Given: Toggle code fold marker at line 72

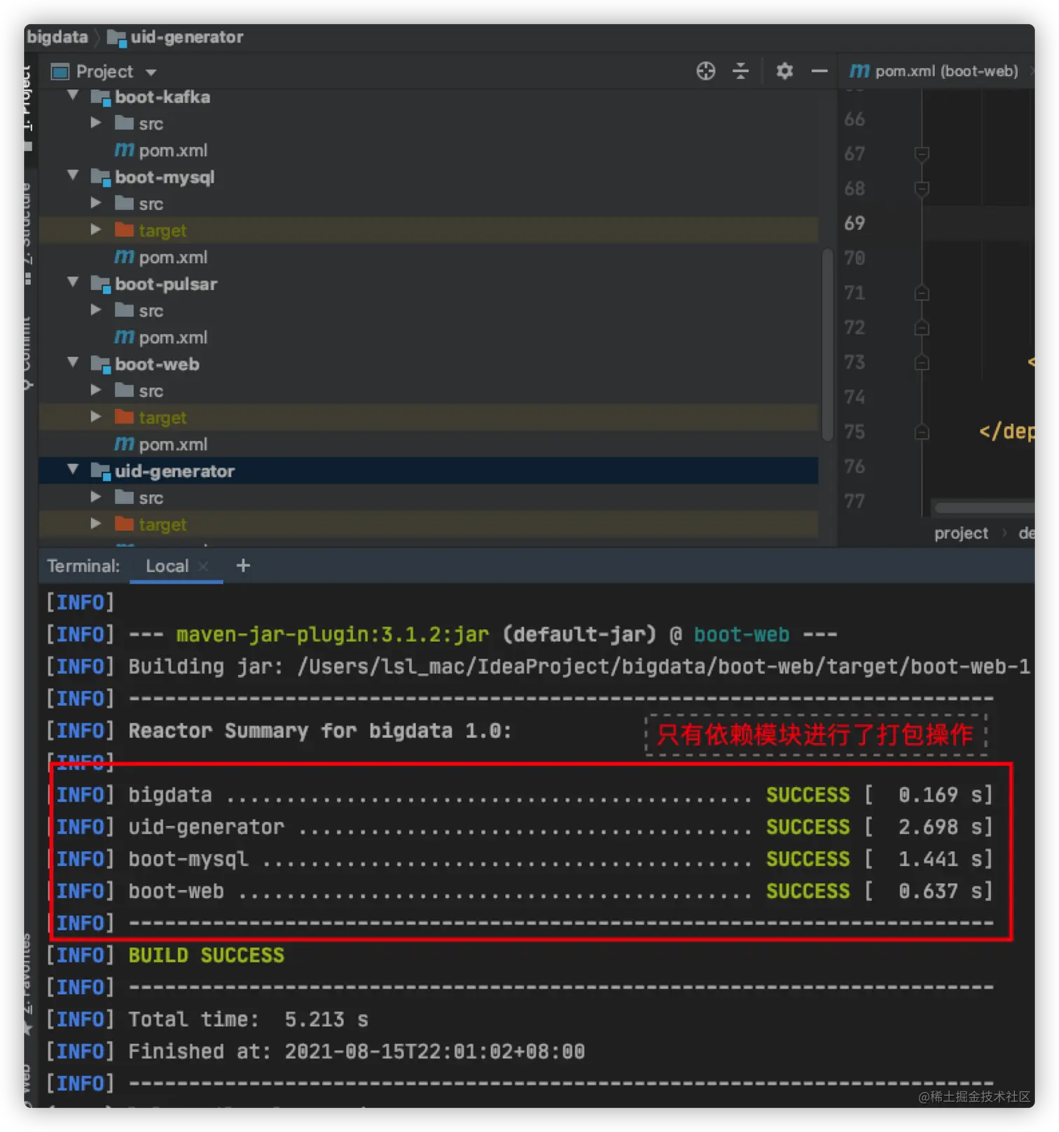Looking at the screenshot, I should [x=922, y=328].
